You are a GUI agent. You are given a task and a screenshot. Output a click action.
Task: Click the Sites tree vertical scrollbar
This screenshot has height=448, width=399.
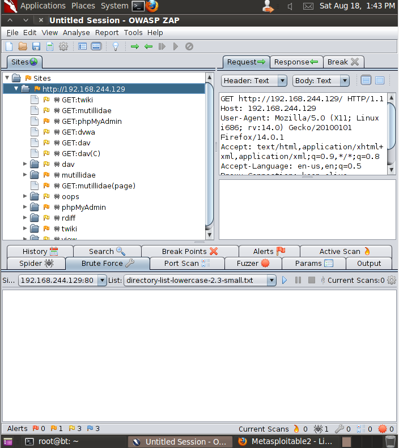point(210,153)
